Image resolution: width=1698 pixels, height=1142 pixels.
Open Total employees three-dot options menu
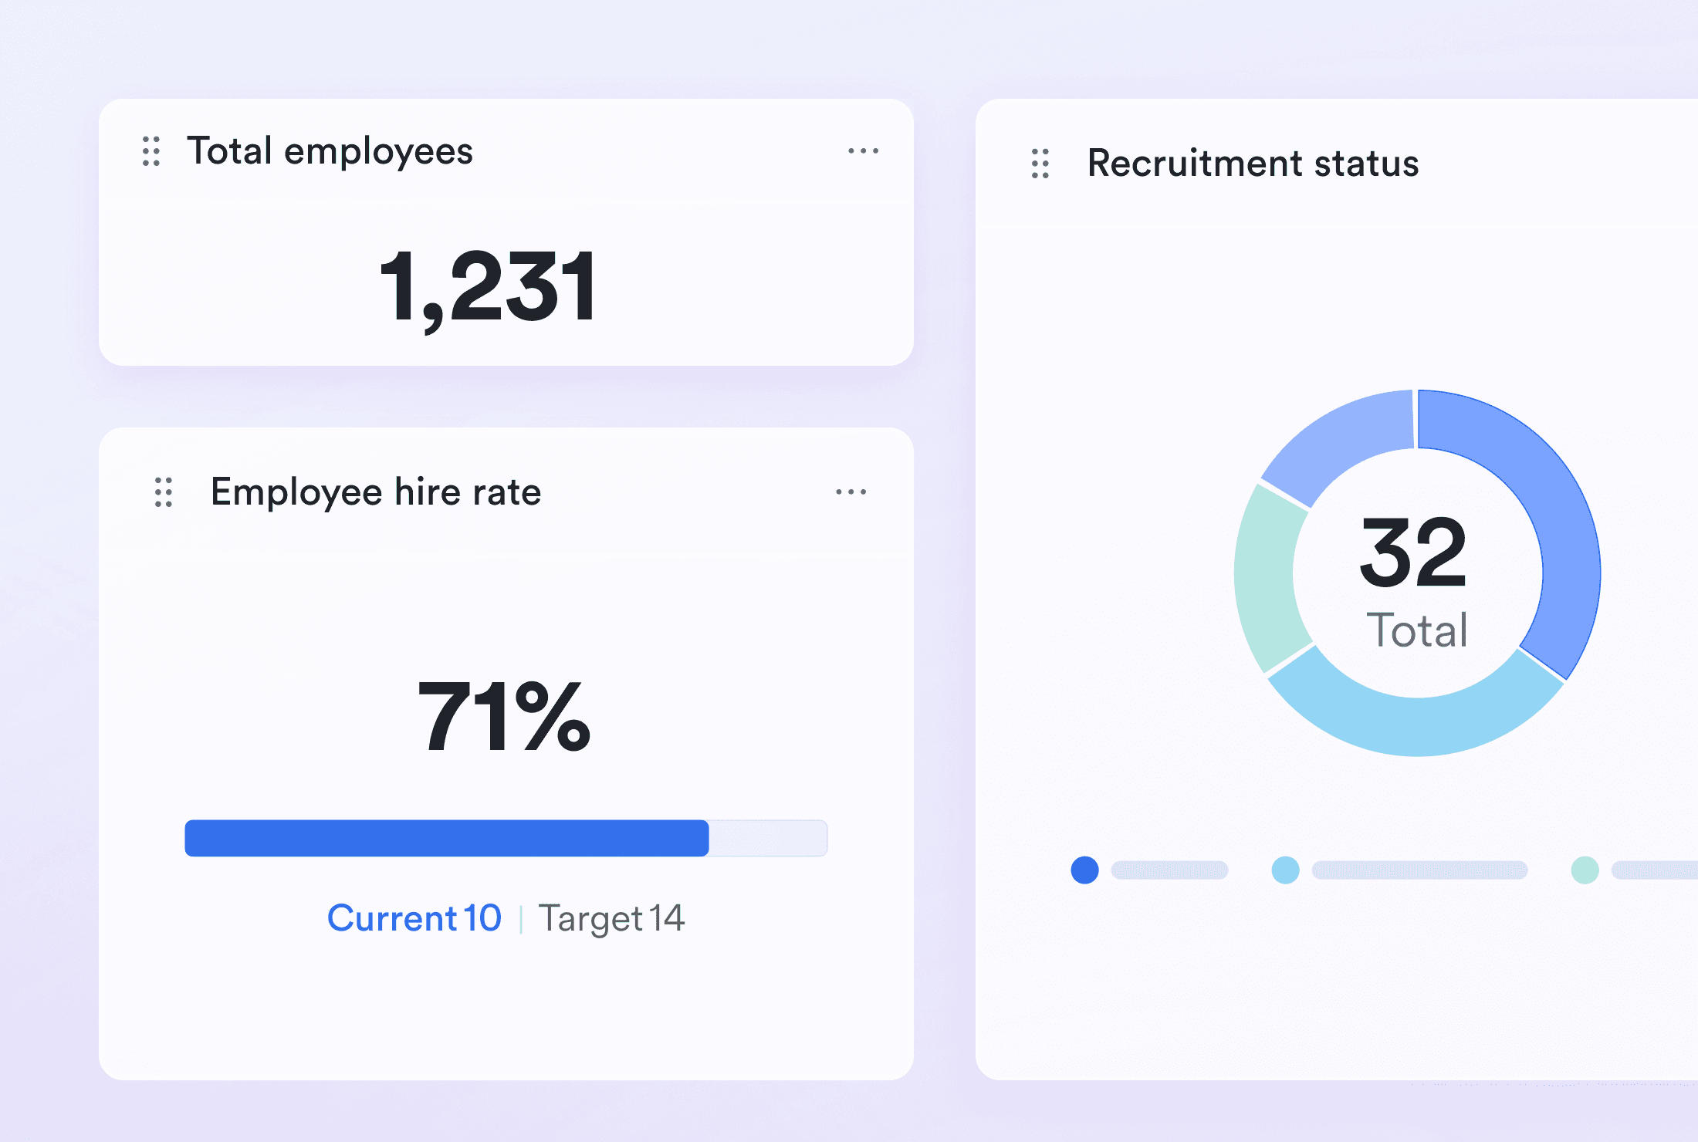863,151
